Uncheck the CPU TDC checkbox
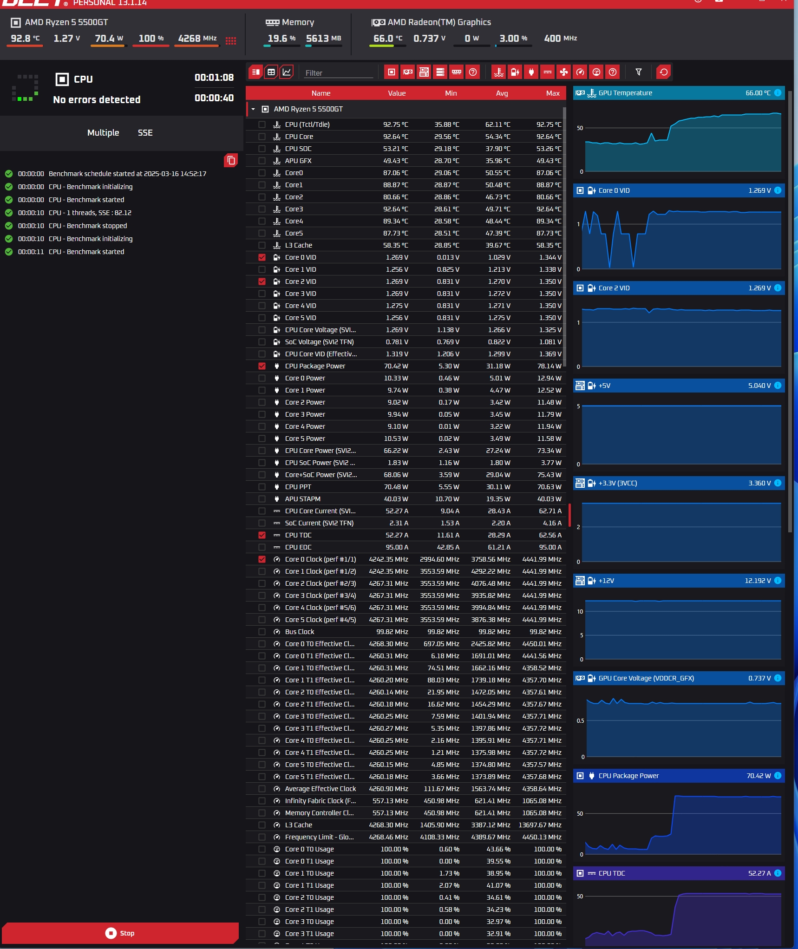Image resolution: width=798 pixels, height=949 pixels. click(x=262, y=535)
